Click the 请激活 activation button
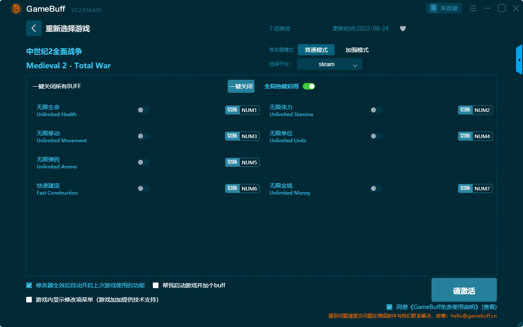 [464, 290]
